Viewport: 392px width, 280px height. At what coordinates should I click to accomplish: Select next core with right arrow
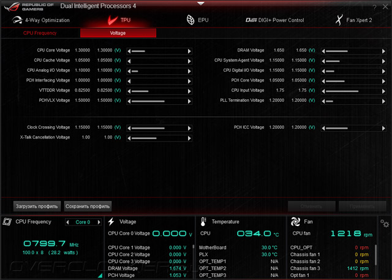tap(99, 222)
